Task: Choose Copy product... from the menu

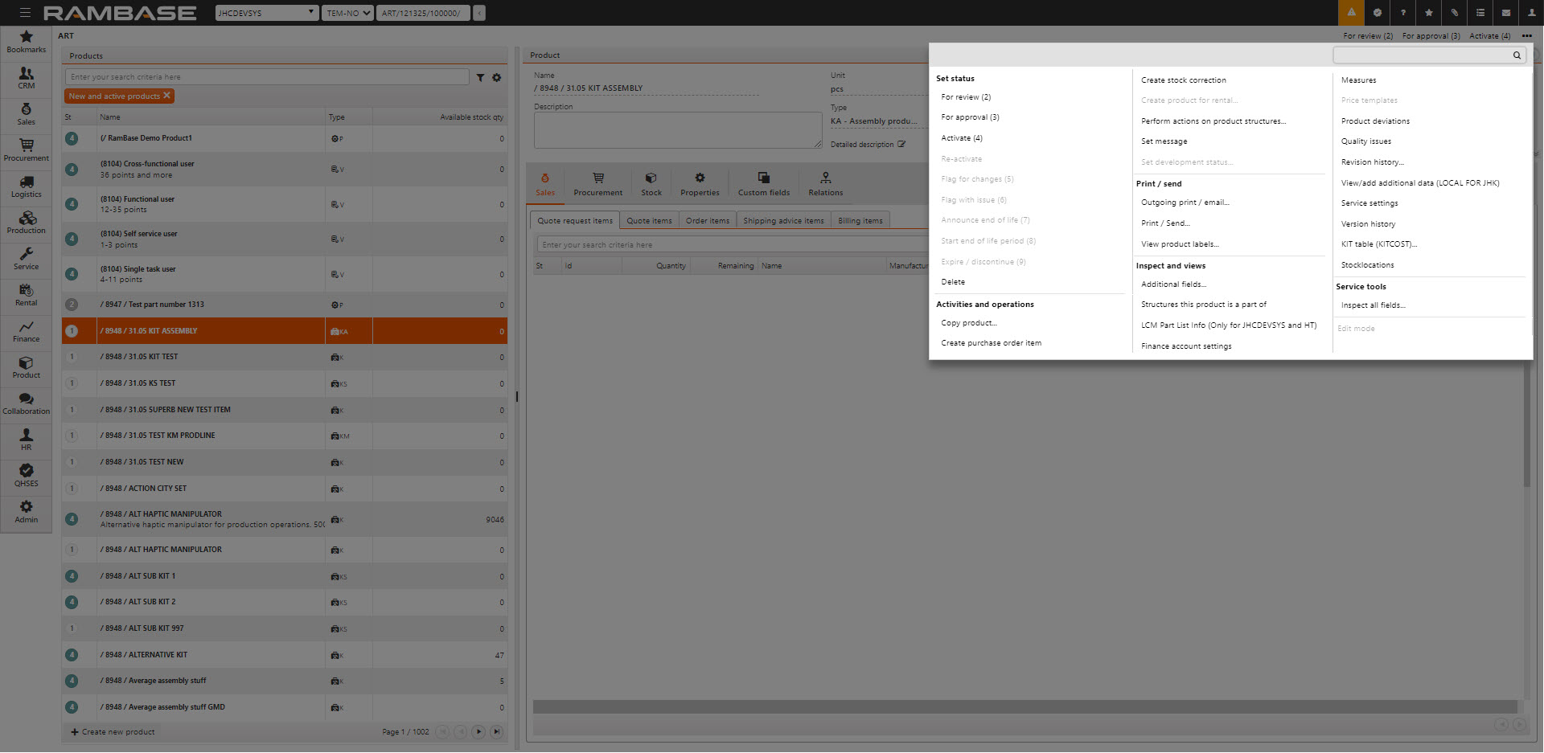Action: click(968, 323)
